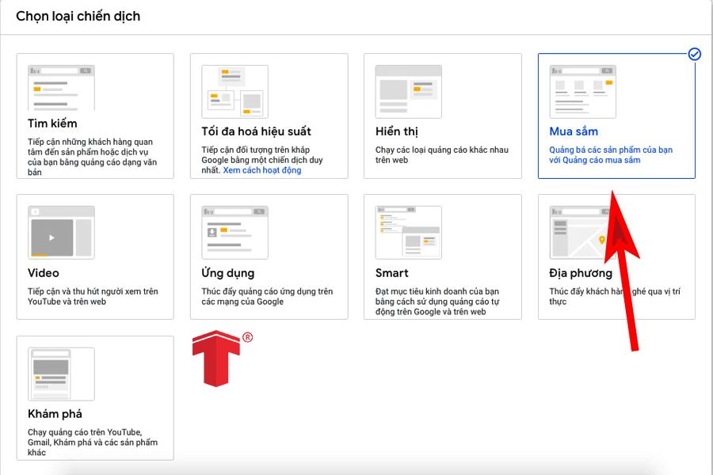This screenshot has width=713, height=475.
Task: Click the 'Chọn loại chiến dịch' heading
Action: tap(78, 17)
